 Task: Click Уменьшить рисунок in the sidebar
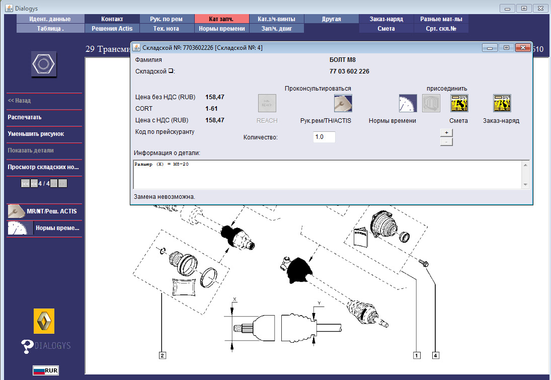click(36, 134)
